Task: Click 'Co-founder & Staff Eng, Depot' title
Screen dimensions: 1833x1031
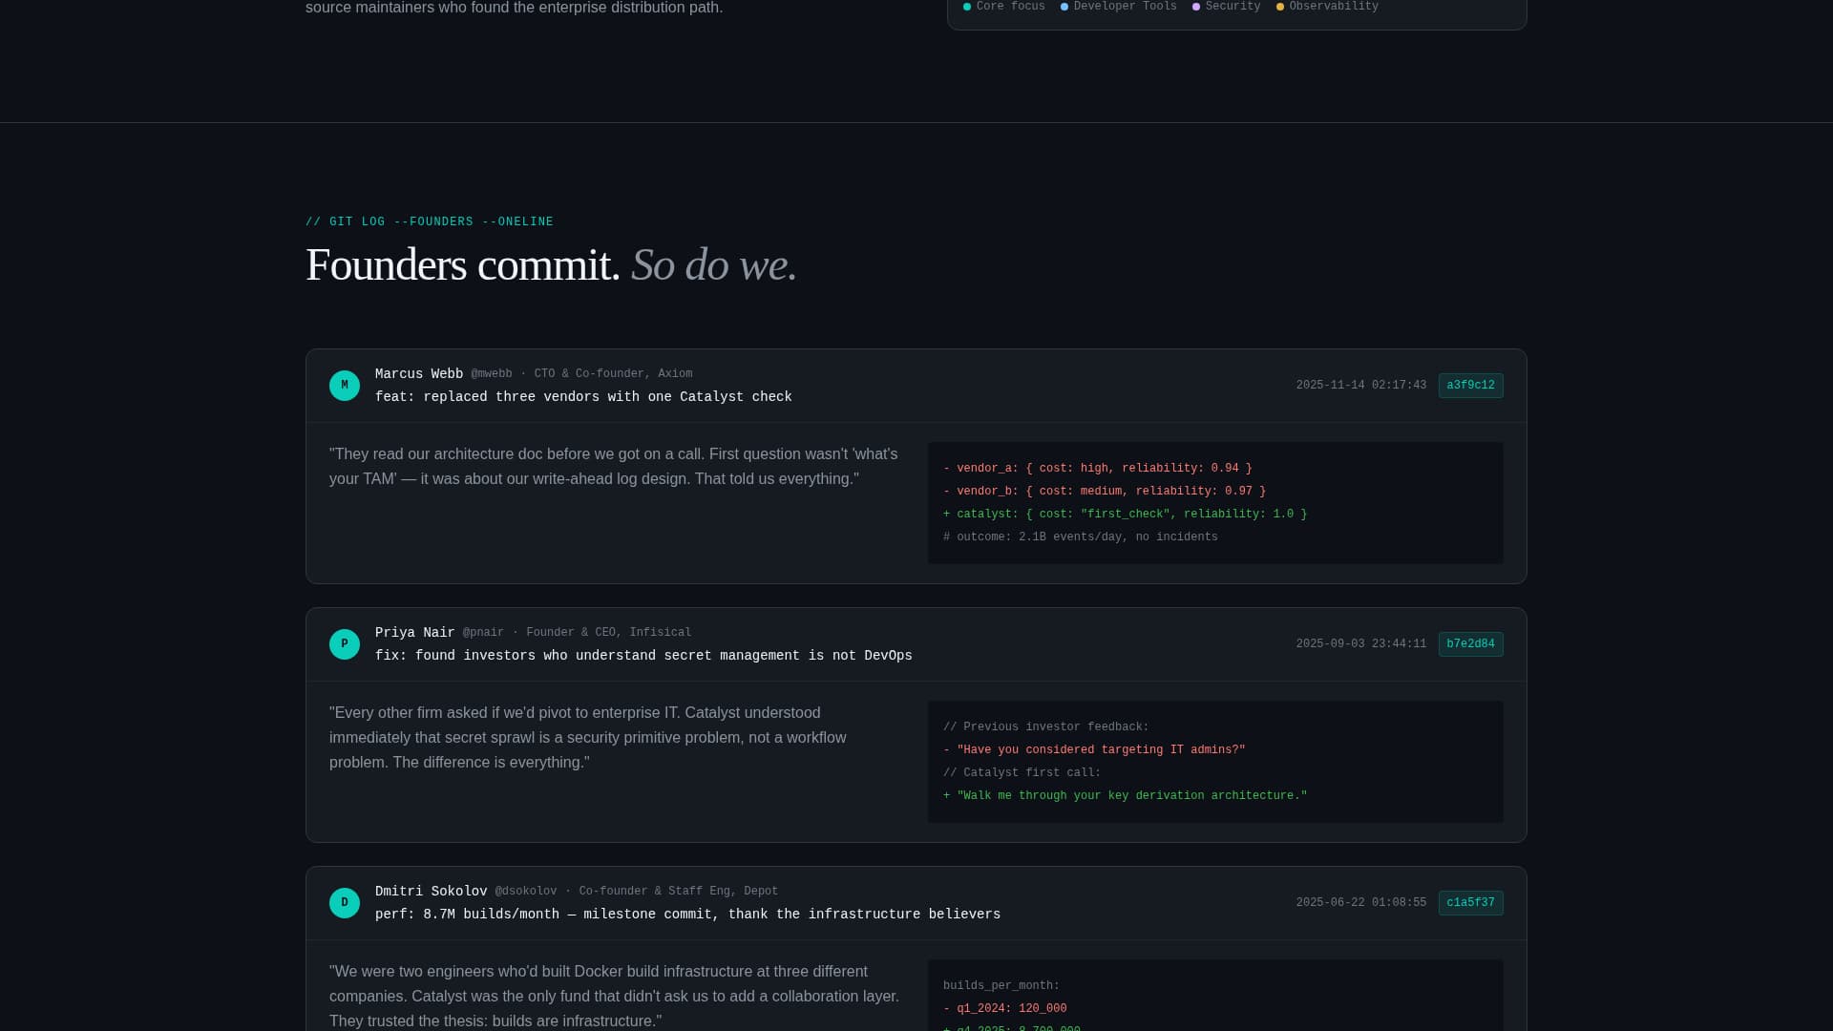Action: tap(679, 892)
